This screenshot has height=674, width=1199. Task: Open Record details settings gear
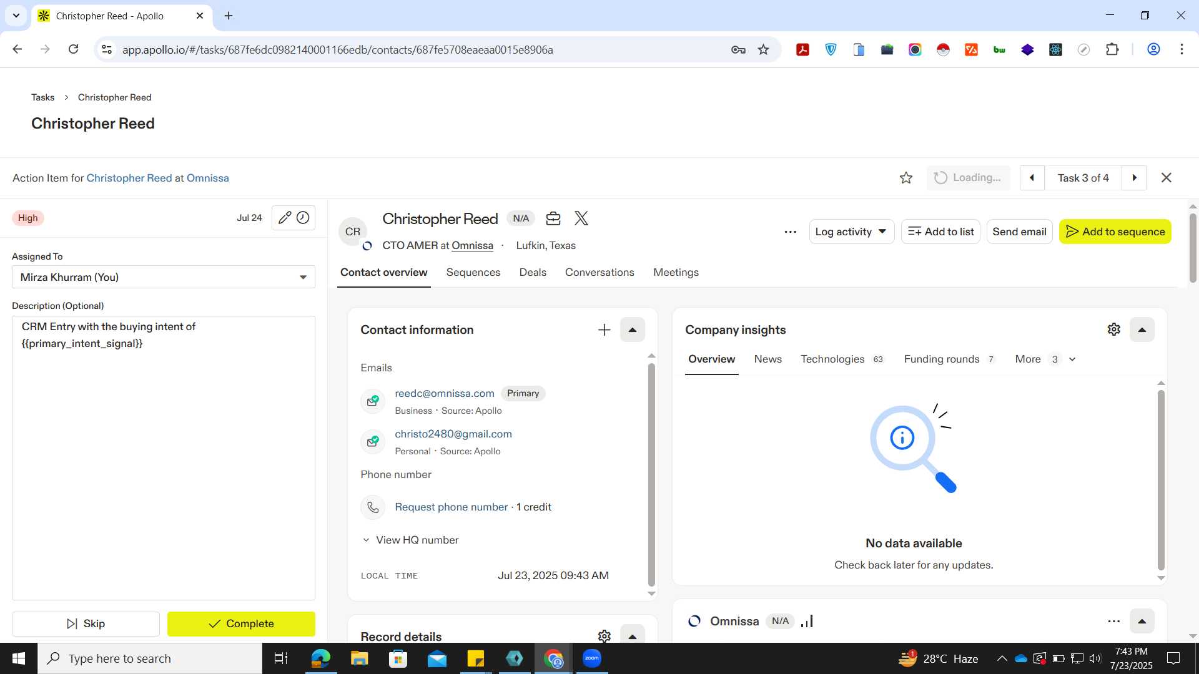tap(604, 636)
